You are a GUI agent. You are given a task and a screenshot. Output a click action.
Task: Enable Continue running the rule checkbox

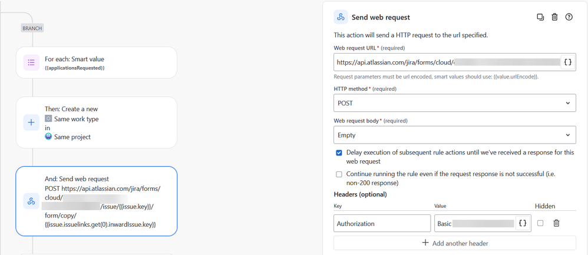click(339, 174)
